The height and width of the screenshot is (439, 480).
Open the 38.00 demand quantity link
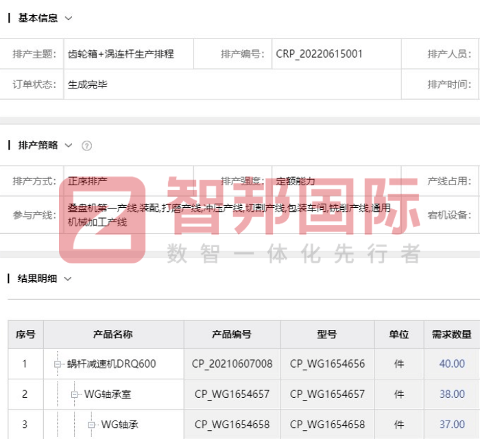point(452,394)
